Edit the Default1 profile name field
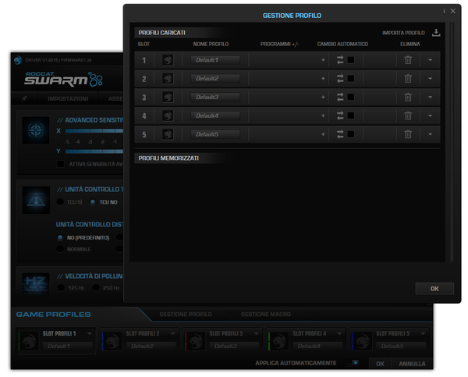468x377 pixels. (x=215, y=60)
